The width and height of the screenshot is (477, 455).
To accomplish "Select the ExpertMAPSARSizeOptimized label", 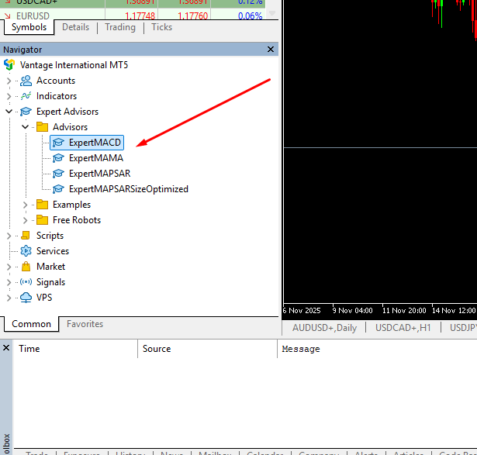I will tap(129, 189).
